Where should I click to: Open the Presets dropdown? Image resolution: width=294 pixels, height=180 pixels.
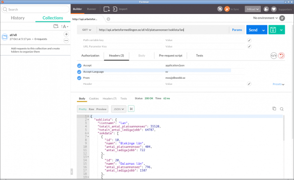(279, 84)
